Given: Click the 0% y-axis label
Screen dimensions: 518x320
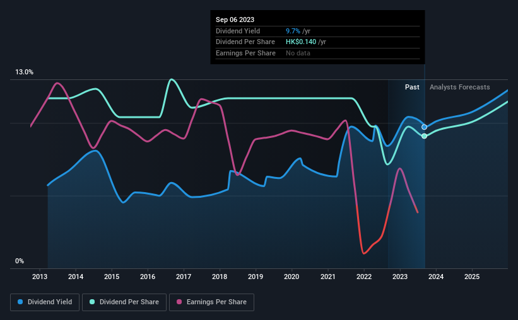Looking at the screenshot, I should 20,261.
